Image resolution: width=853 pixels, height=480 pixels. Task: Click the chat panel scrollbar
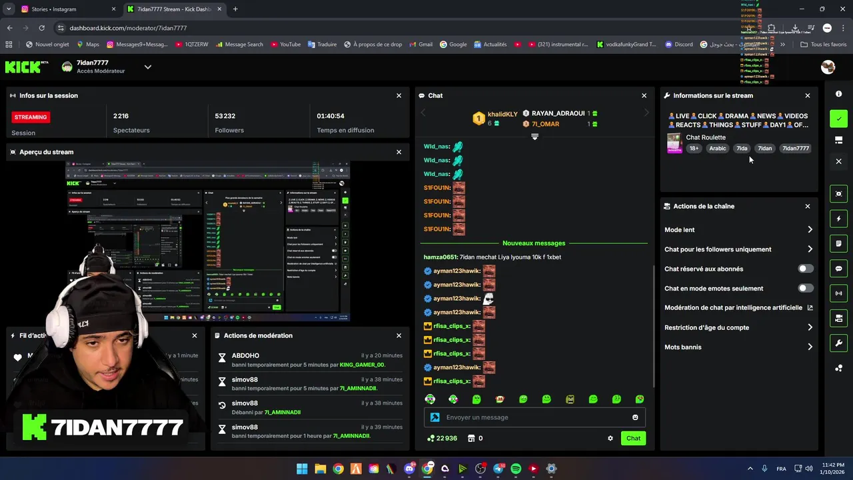click(x=653, y=327)
